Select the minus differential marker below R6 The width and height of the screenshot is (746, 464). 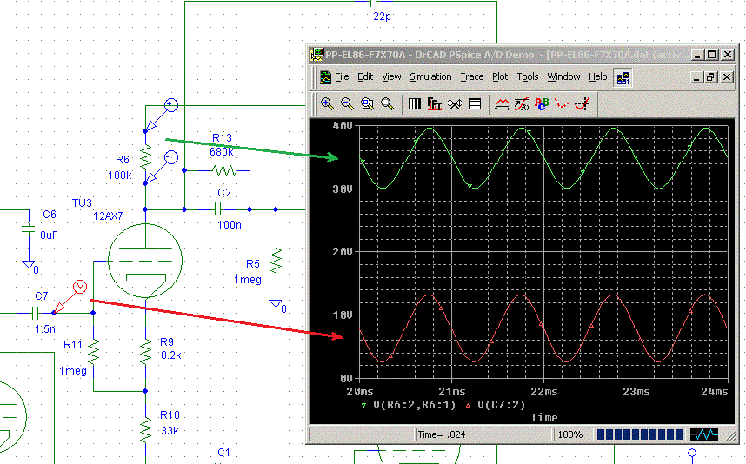point(171,157)
